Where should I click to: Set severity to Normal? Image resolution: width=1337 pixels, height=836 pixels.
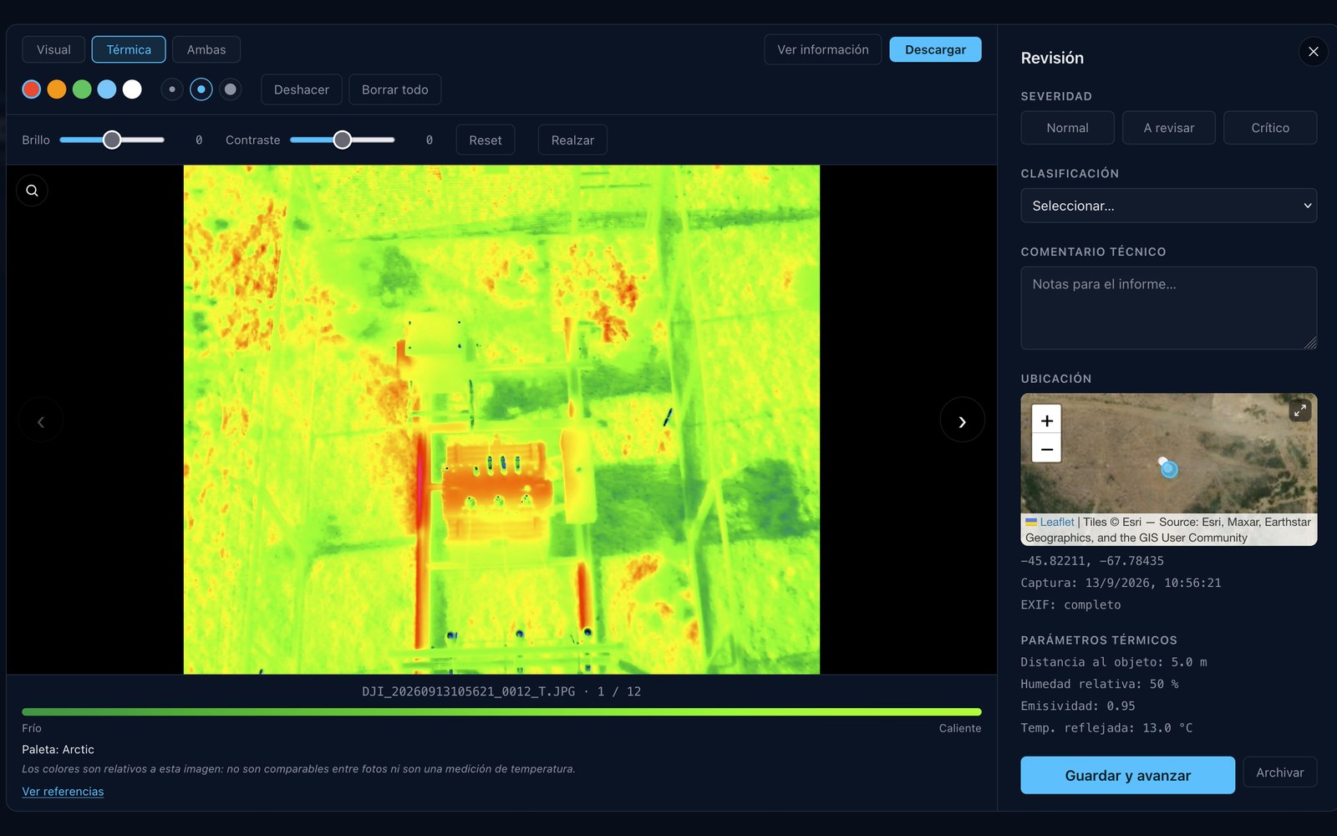point(1067,128)
